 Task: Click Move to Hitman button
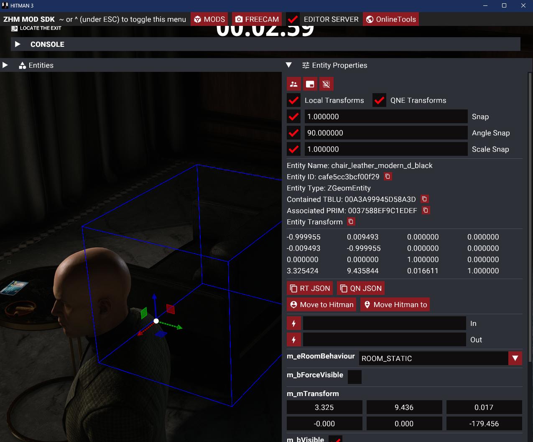pyautogui.click(x=321, y=305)
